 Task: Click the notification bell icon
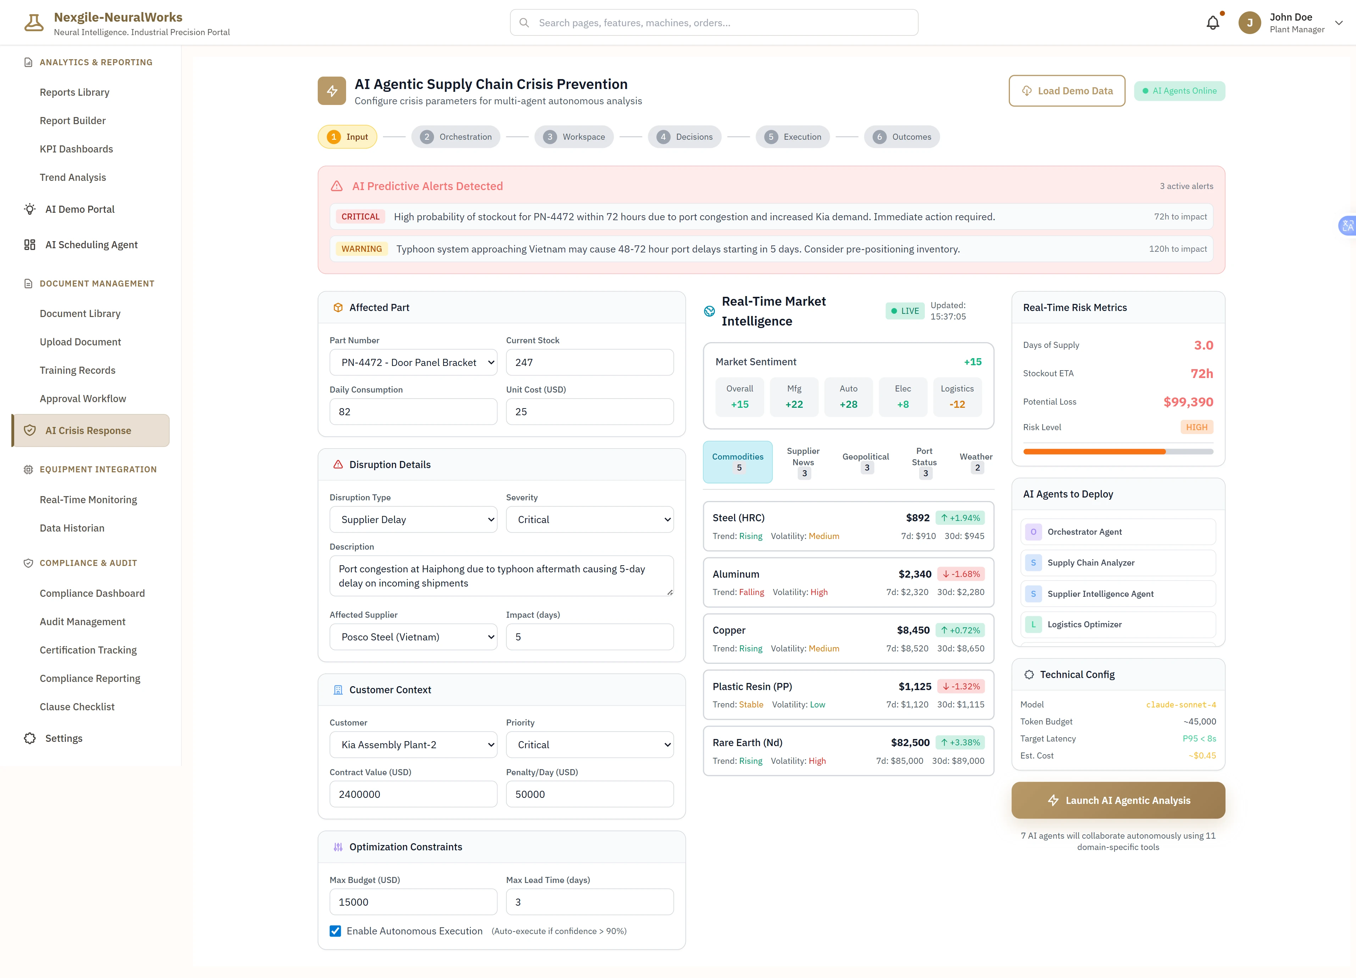1213,22
